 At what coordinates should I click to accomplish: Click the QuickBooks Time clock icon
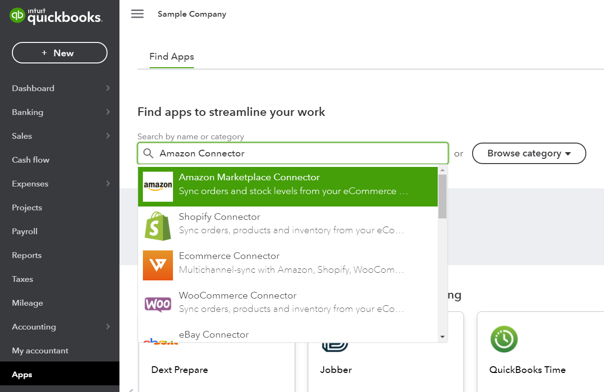tap(504, 339)
